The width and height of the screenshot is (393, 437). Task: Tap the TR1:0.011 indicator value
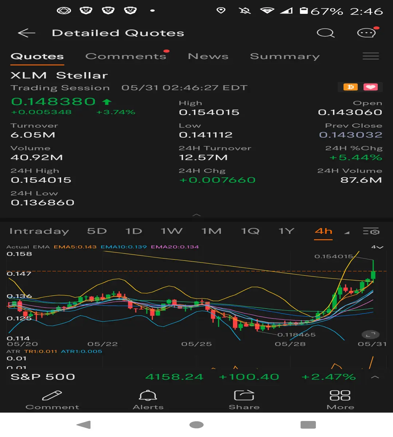pyautogui.click(x=41, y=351)
